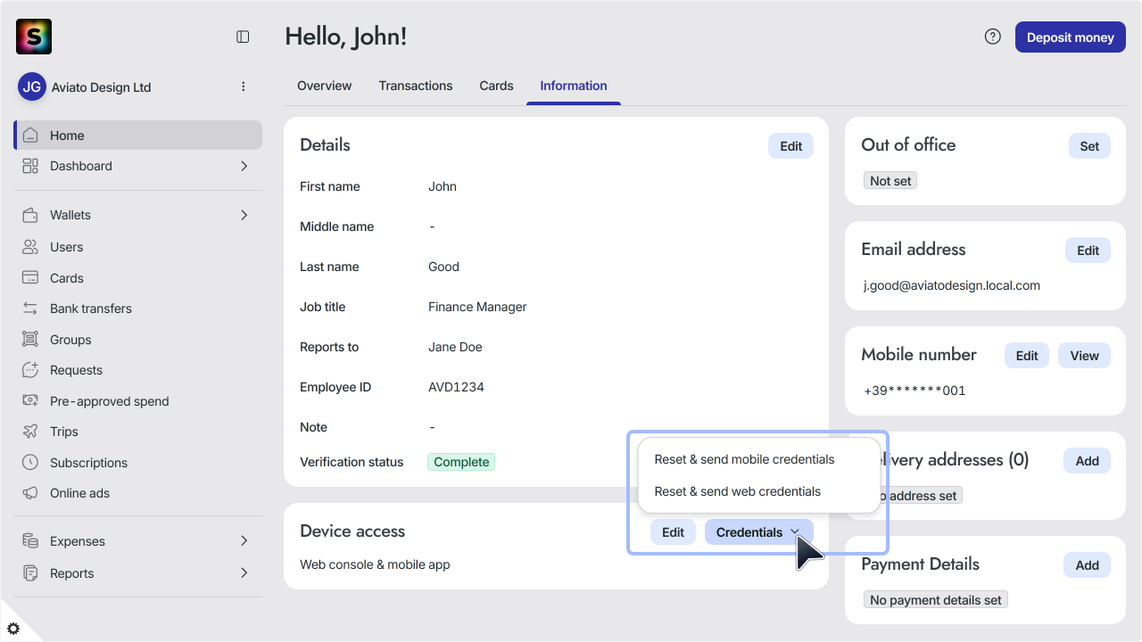Click the Web console & mobile app text

click(375, 564)
